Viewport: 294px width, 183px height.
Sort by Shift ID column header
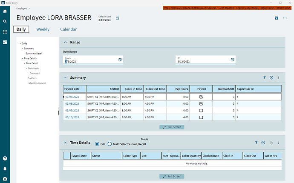(x=104, y=89)
